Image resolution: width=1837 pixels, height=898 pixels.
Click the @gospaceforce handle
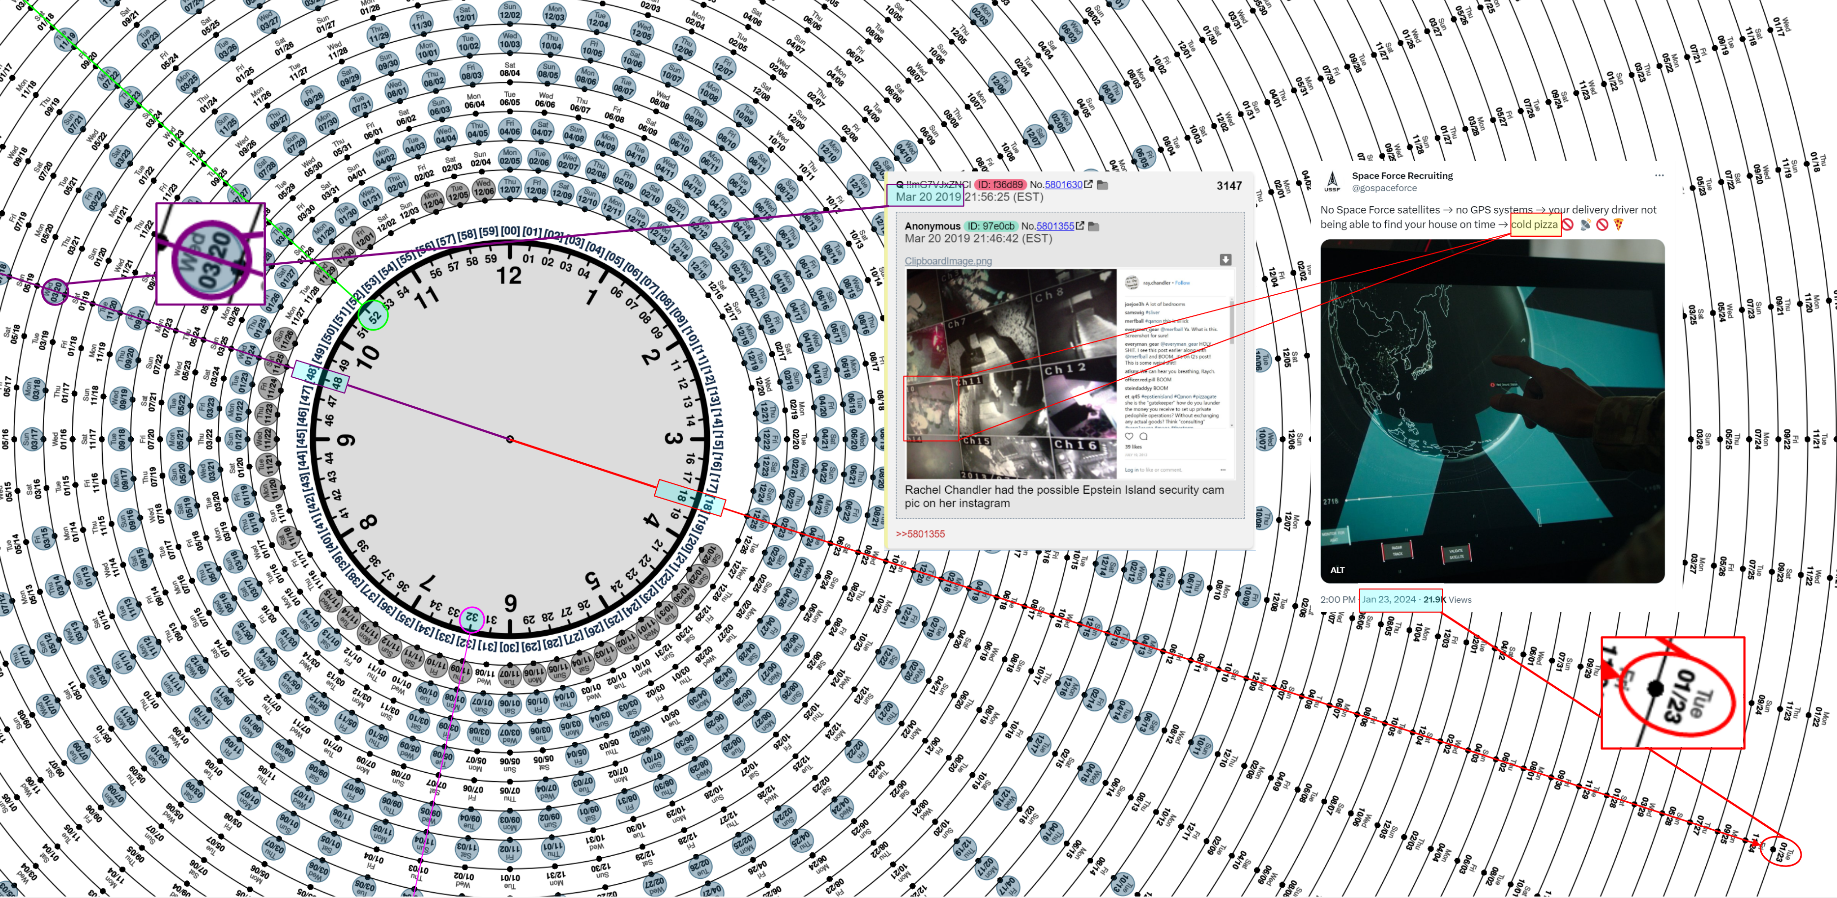[1384, 188]
